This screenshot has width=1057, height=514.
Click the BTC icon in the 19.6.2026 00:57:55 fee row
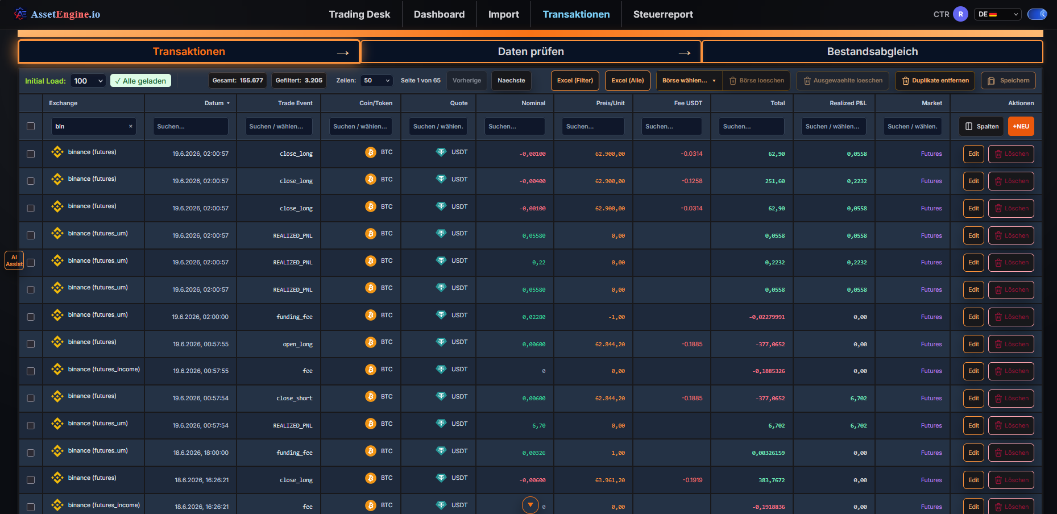pyautogui.click(x=371, y=370)
